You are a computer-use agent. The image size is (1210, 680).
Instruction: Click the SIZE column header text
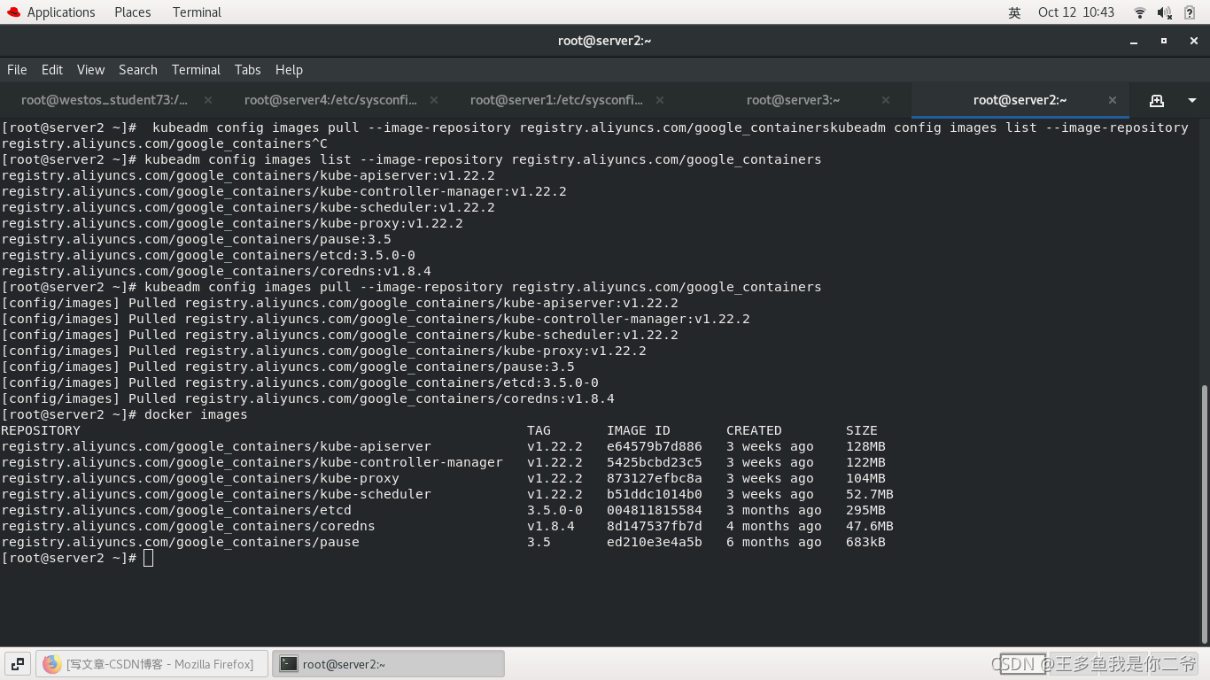click(862, 430)
